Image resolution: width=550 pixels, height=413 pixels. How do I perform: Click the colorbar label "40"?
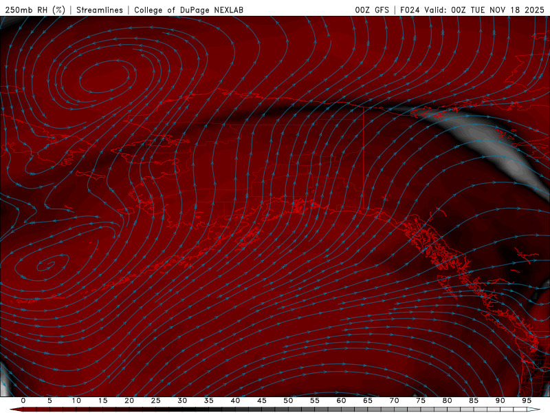(235, 401)
